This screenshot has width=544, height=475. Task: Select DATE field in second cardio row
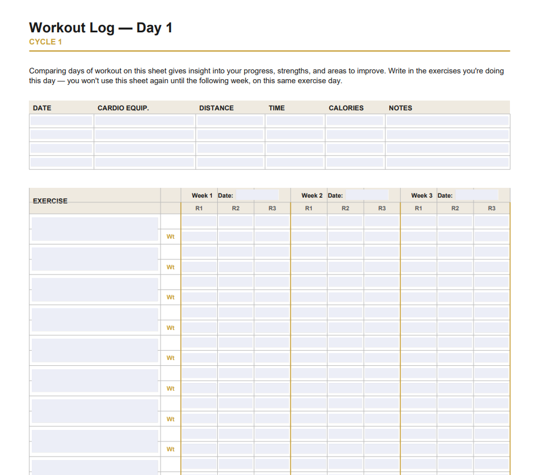[61, 135]
